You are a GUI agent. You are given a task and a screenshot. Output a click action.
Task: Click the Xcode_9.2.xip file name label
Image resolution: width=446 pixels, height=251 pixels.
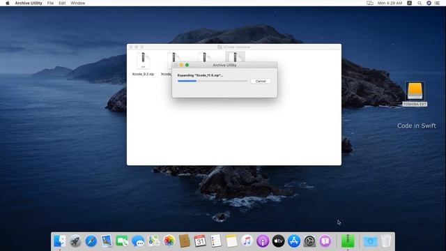coord(143,74)
